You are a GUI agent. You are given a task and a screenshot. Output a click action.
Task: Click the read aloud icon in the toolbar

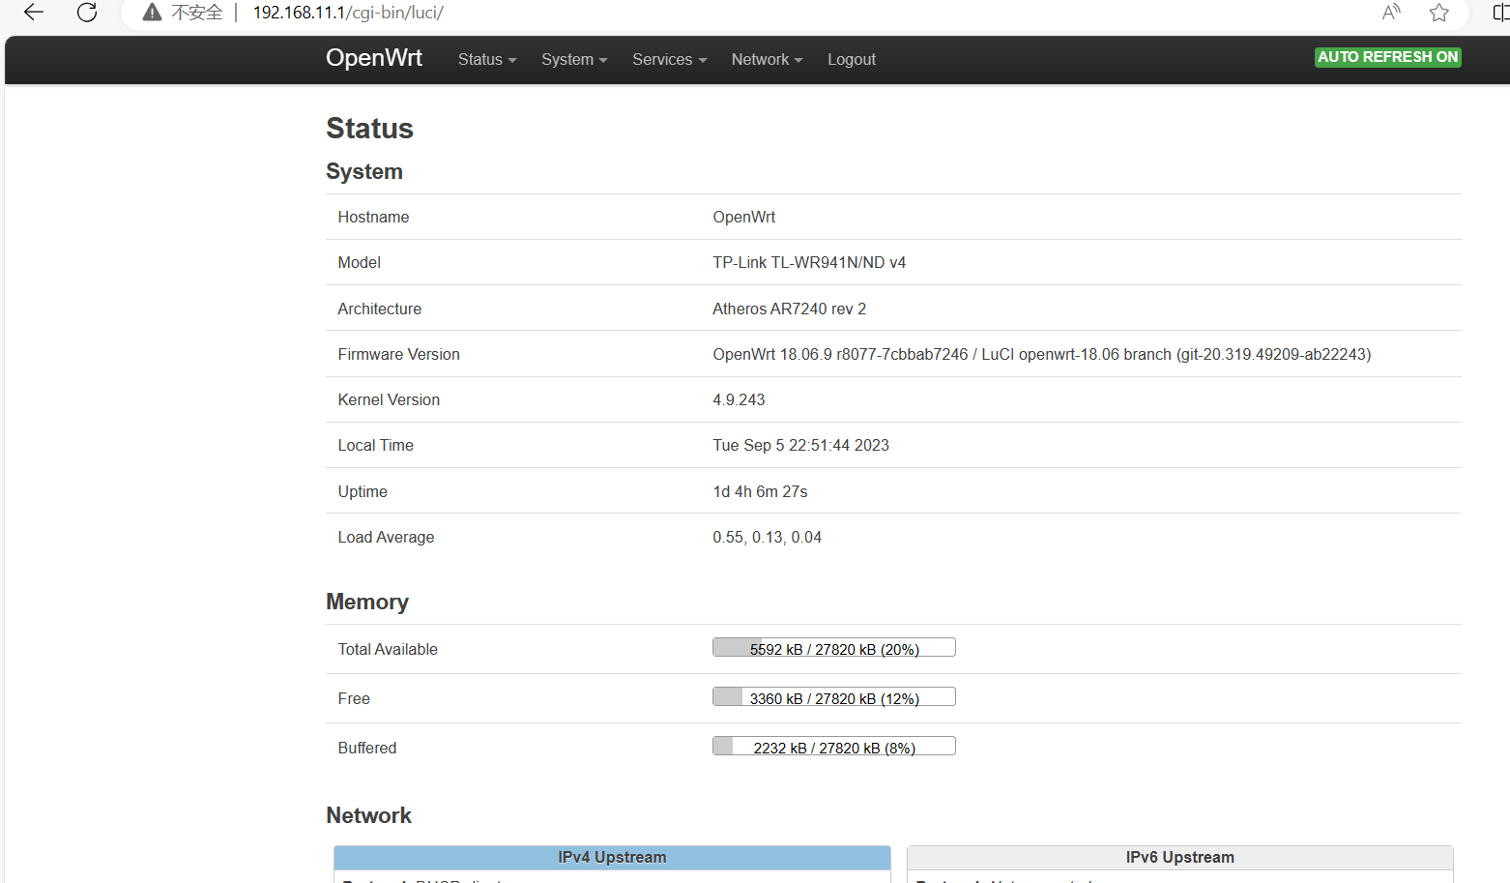coord(1390,13)
